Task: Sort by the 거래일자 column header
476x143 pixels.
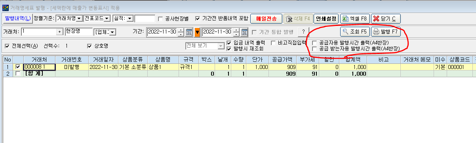Action: click(103, 59)
